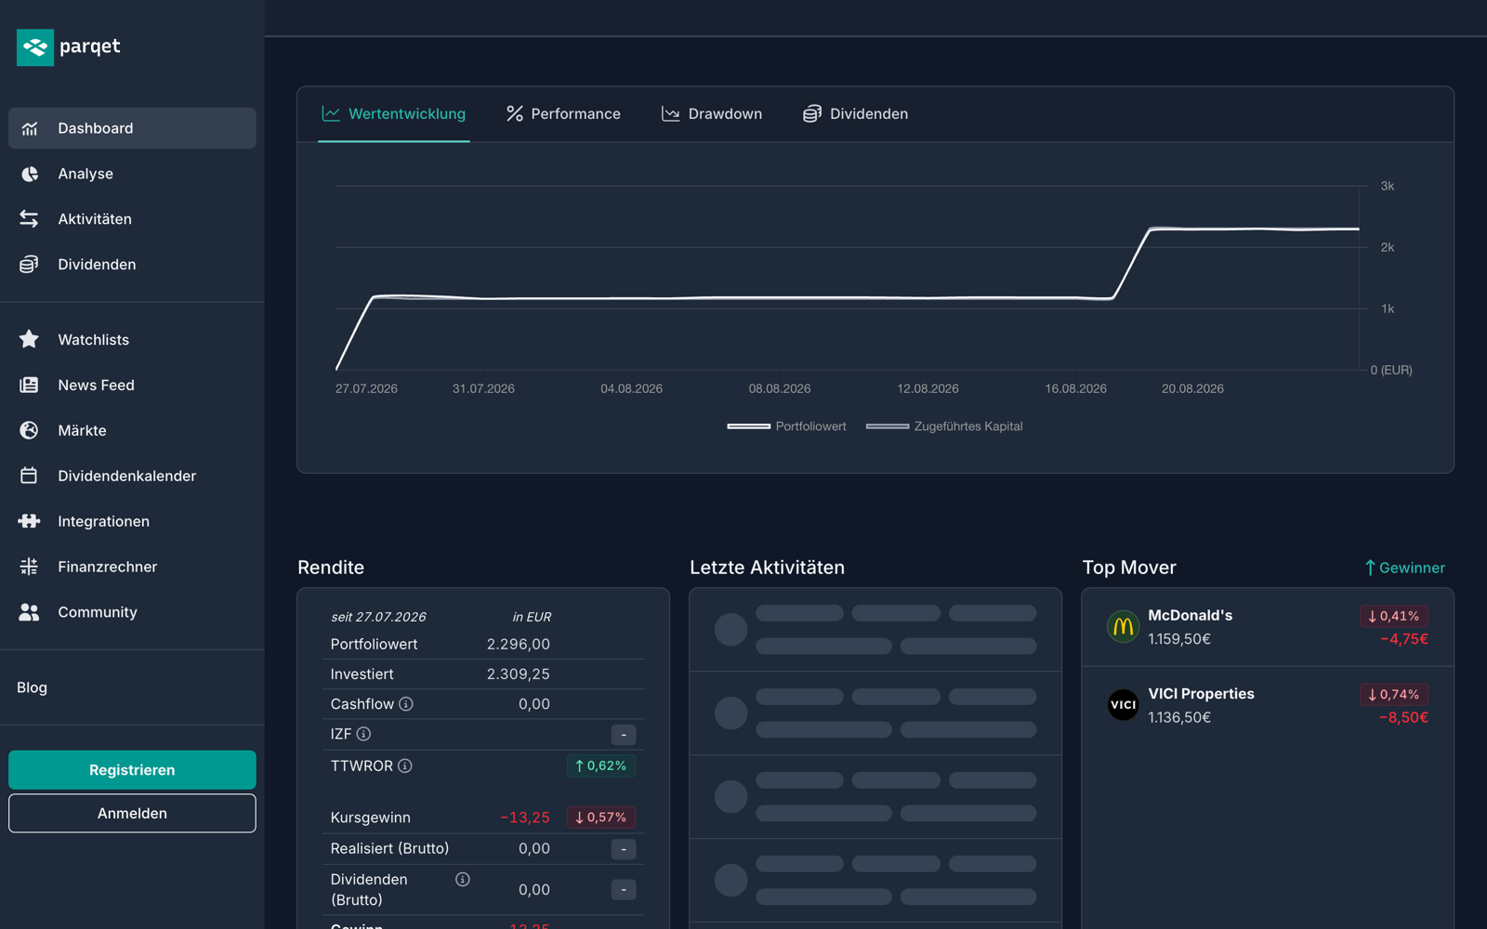Click the VICI Properties price 1.136,50€
This screenshot has width=1487, height=929.
click(1179, 717)
